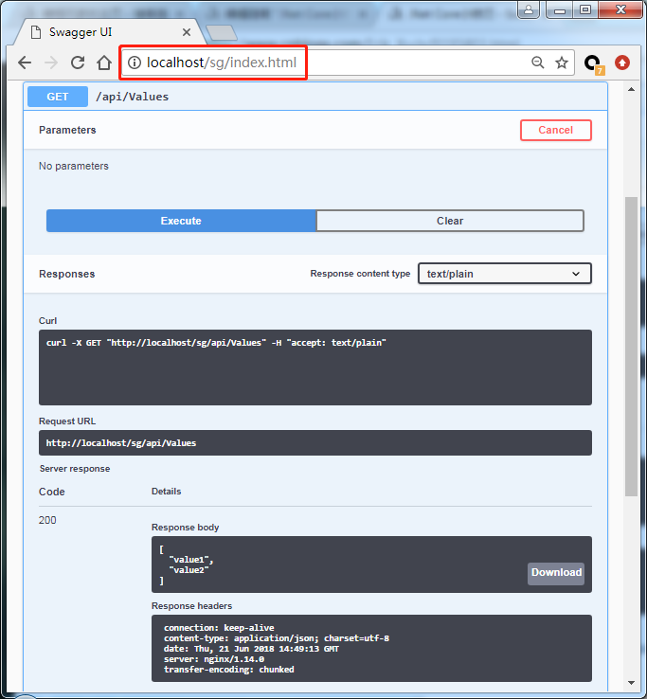The image size is (647, 699).
Task: Click the content-type response header line
Action: click(x=277, y=638)
